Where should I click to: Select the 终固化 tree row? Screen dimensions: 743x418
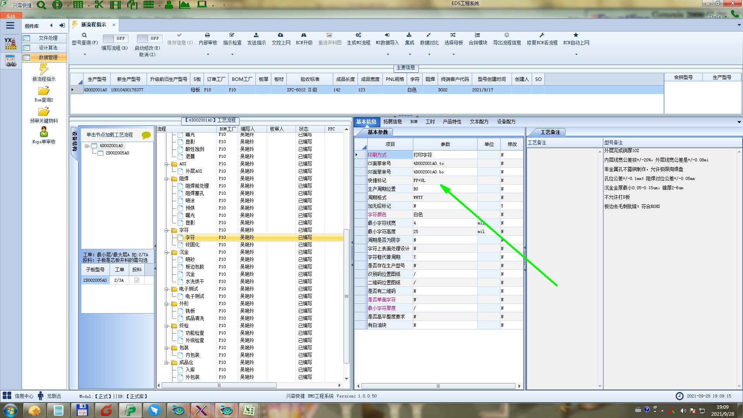point(192,245)
